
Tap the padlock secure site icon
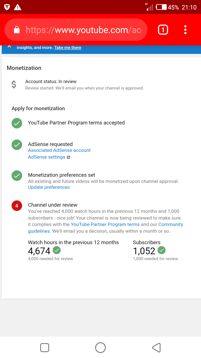pyautogui.click(x=17, y=30)
